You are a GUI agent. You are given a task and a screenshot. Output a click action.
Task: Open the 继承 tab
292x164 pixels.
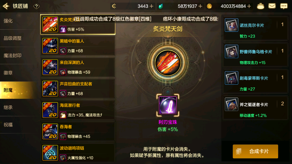coord(19,107)
